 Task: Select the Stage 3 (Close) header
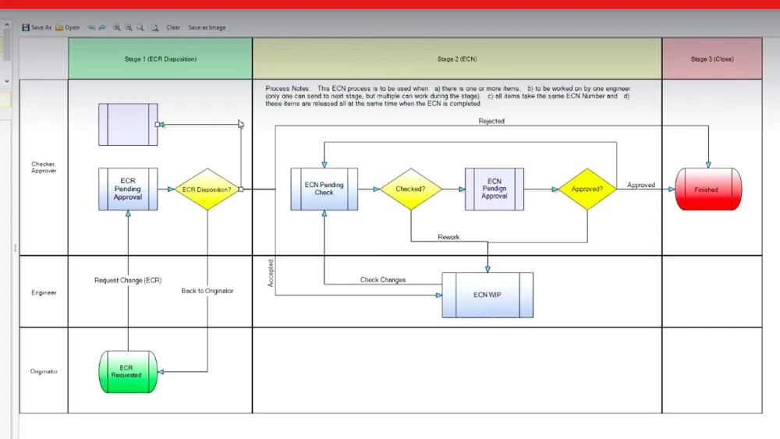point(712,58)
